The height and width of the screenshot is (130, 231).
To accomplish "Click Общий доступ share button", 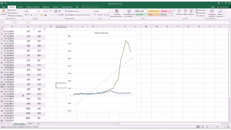I will pyautogui.click(x=222, y=7).
